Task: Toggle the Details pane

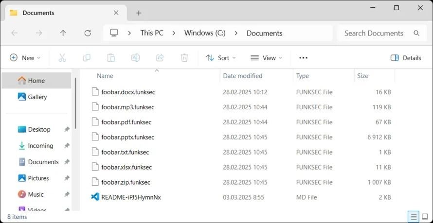Action: [x=406, y=58]
